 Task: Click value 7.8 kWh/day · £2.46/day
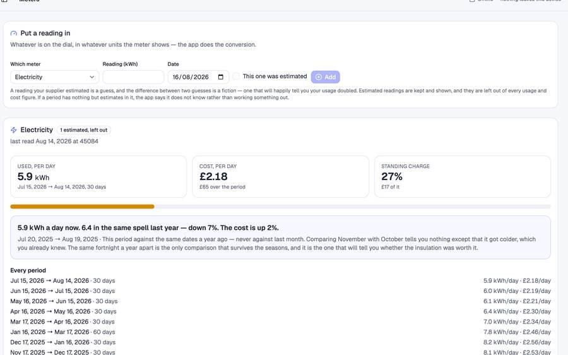517,332
